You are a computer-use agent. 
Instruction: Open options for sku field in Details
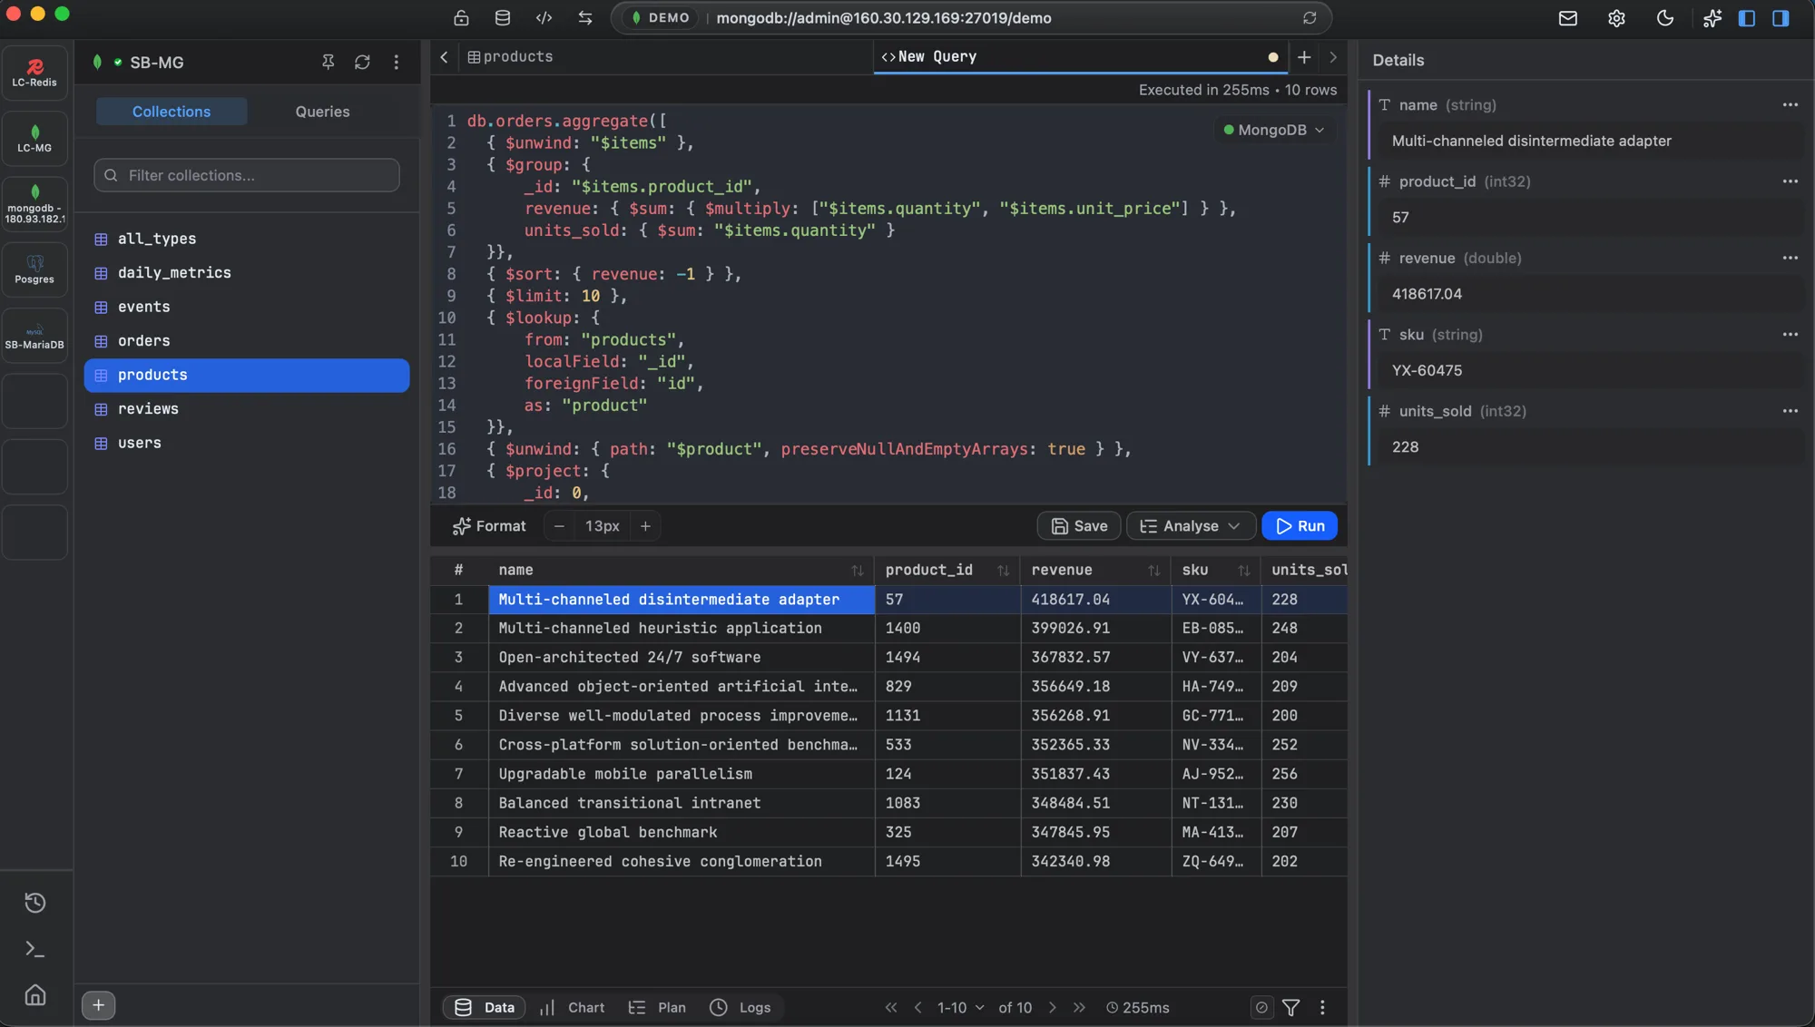1790,334
